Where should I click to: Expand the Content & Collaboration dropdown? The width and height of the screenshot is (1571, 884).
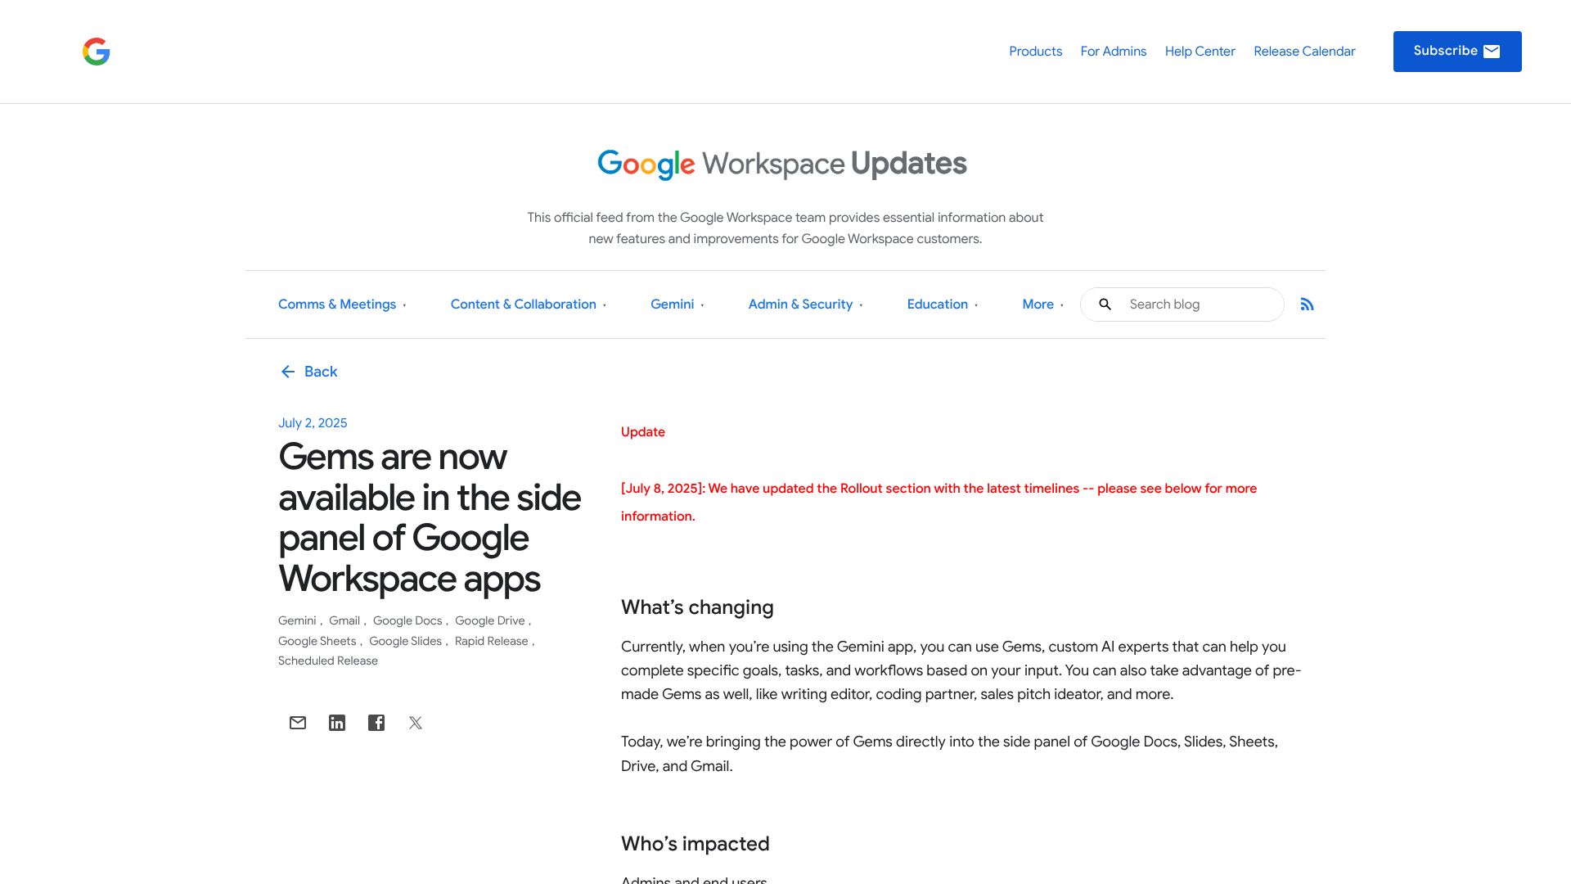528,304
